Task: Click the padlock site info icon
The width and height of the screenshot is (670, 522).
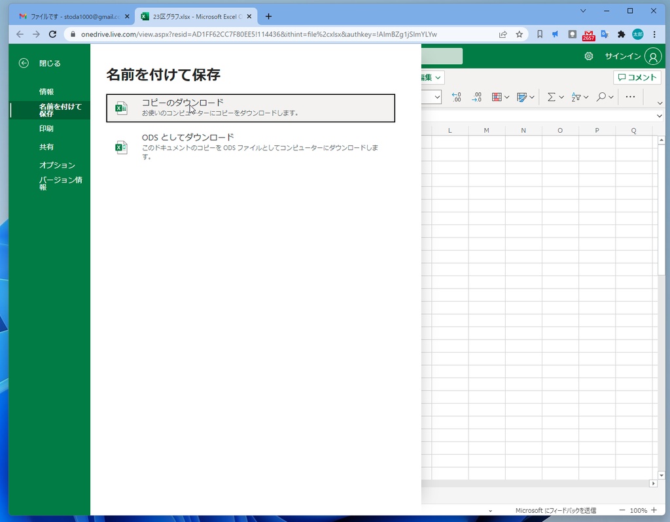Action: point(73,34)
